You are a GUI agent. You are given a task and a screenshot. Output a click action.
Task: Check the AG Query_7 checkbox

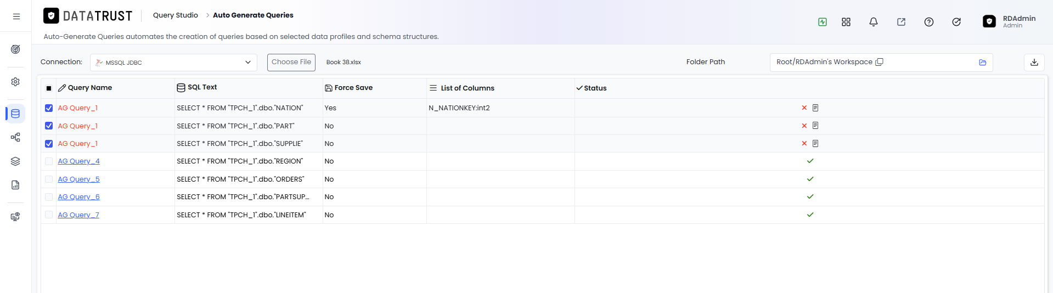pos(49,215)
